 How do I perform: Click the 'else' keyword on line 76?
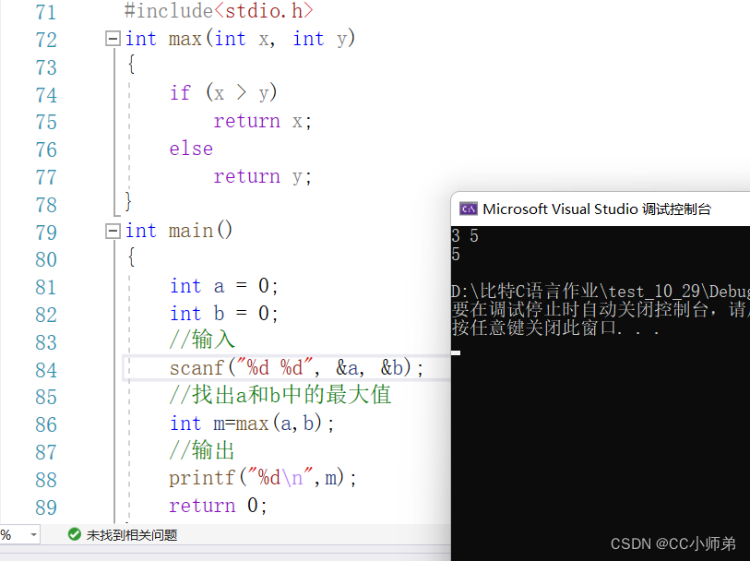[x=191, y=149]
